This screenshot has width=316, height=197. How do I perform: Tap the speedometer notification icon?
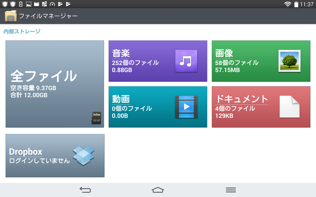52,4
